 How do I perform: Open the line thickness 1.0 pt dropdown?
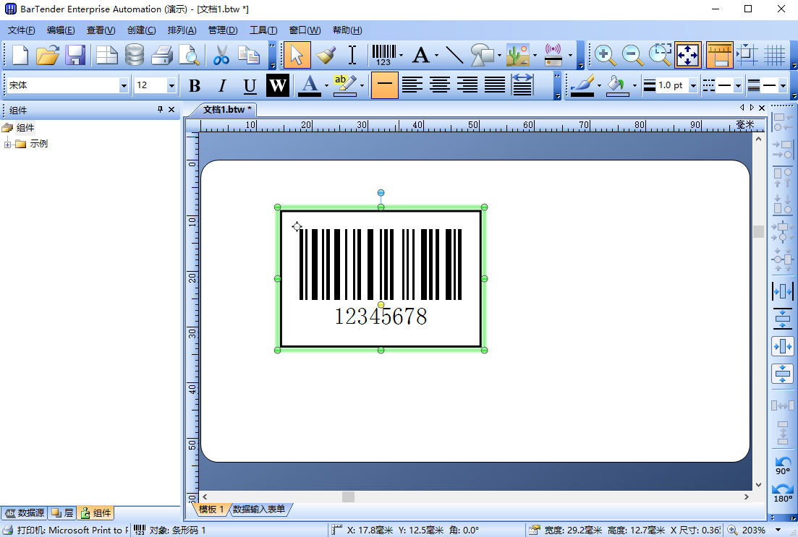click(692, 85)
